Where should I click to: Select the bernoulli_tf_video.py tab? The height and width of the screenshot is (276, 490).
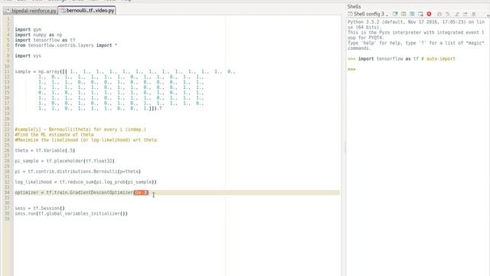point(87,10)
